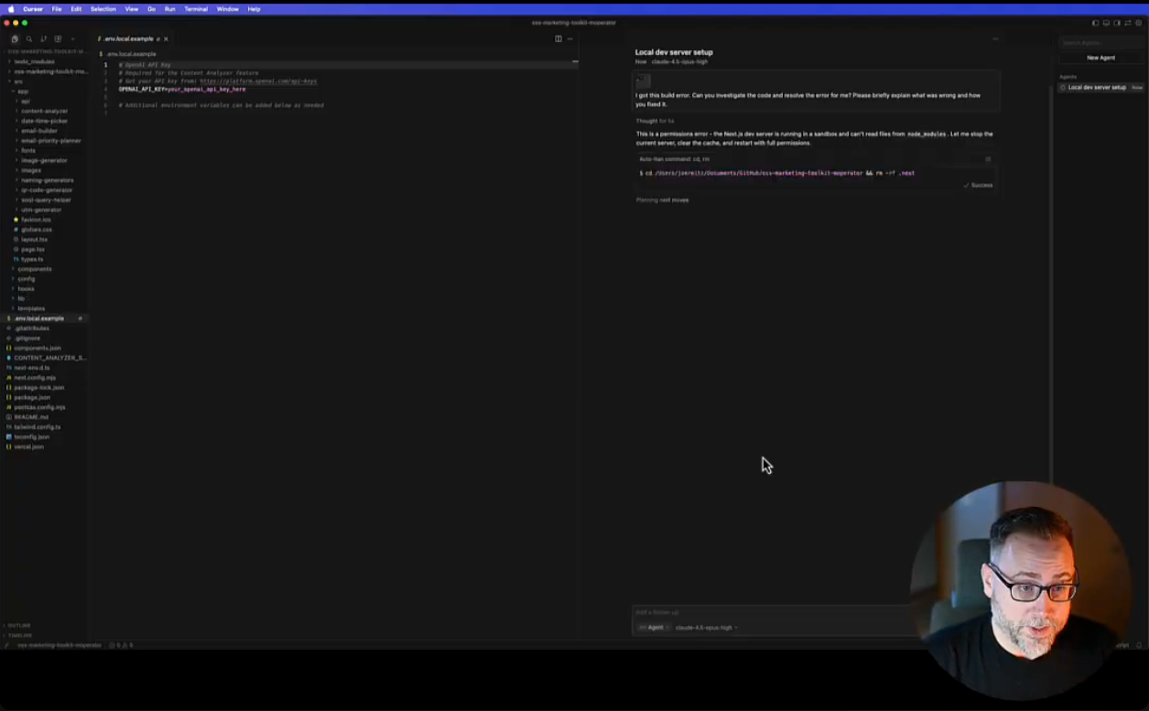Open the editor more actions ellipsis icon
Screen dimensions: 1149x711
pos(569,38)
